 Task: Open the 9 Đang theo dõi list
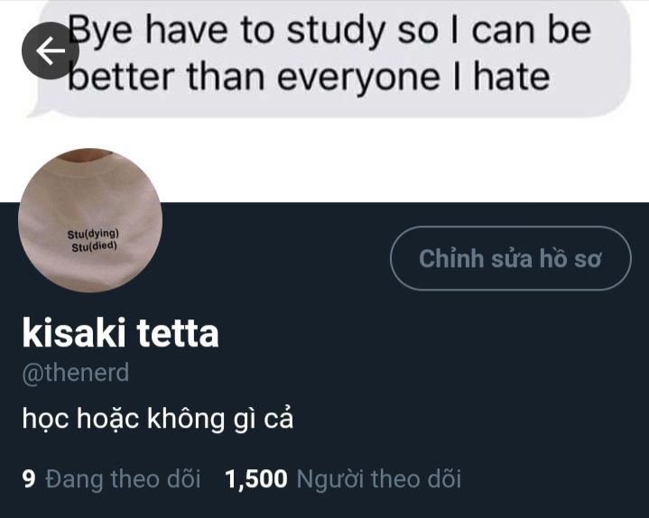(x=111, y=479)
